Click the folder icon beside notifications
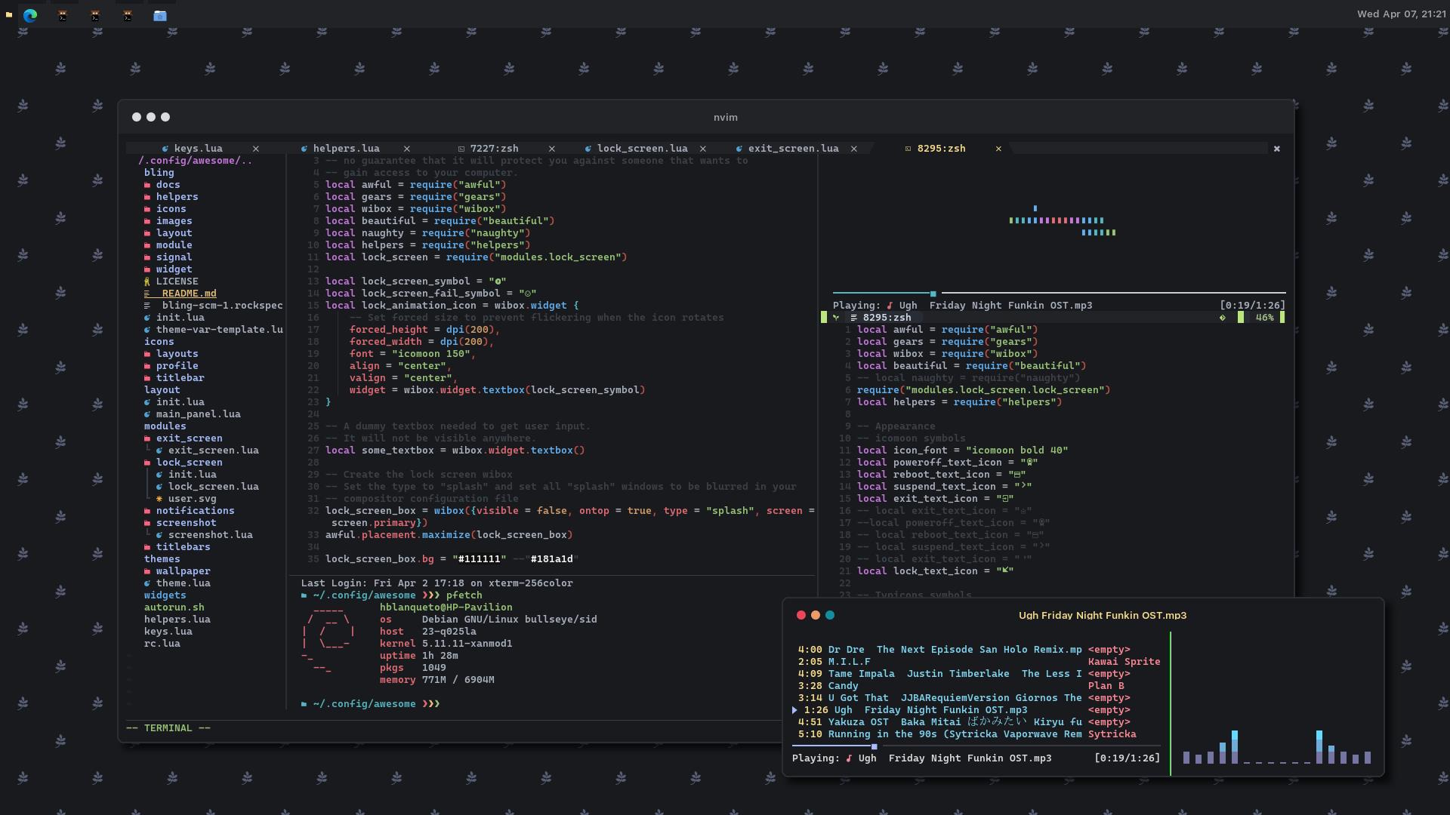The height and width of the screenshot is (815, 1450). click(147, 511)
